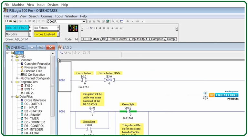Switch to the Timer/Counter instruction tab
Screen dimensions: 248x137
coord(118,39)
